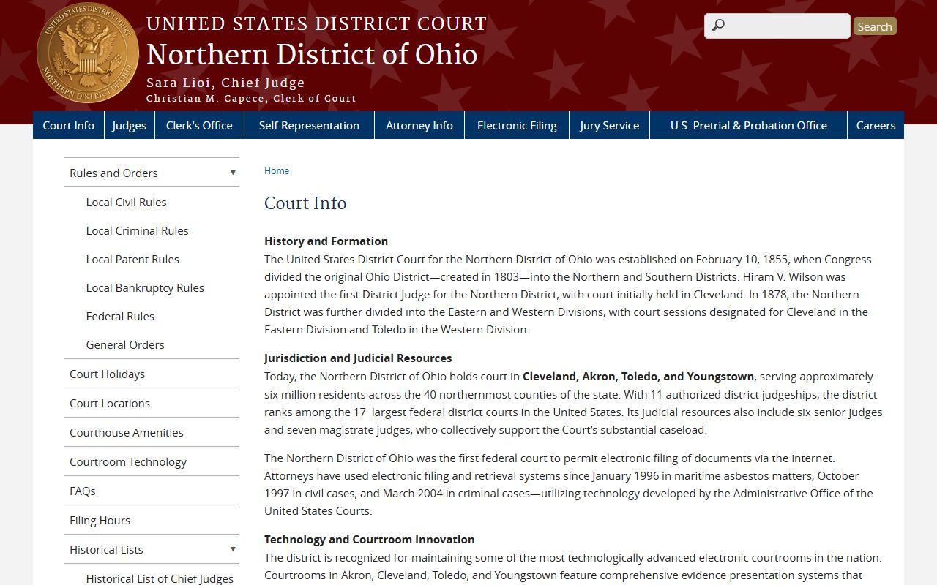Open Rules and Orders sidebar link
Screen dimensions: 937x585
[x=113, y=173]
